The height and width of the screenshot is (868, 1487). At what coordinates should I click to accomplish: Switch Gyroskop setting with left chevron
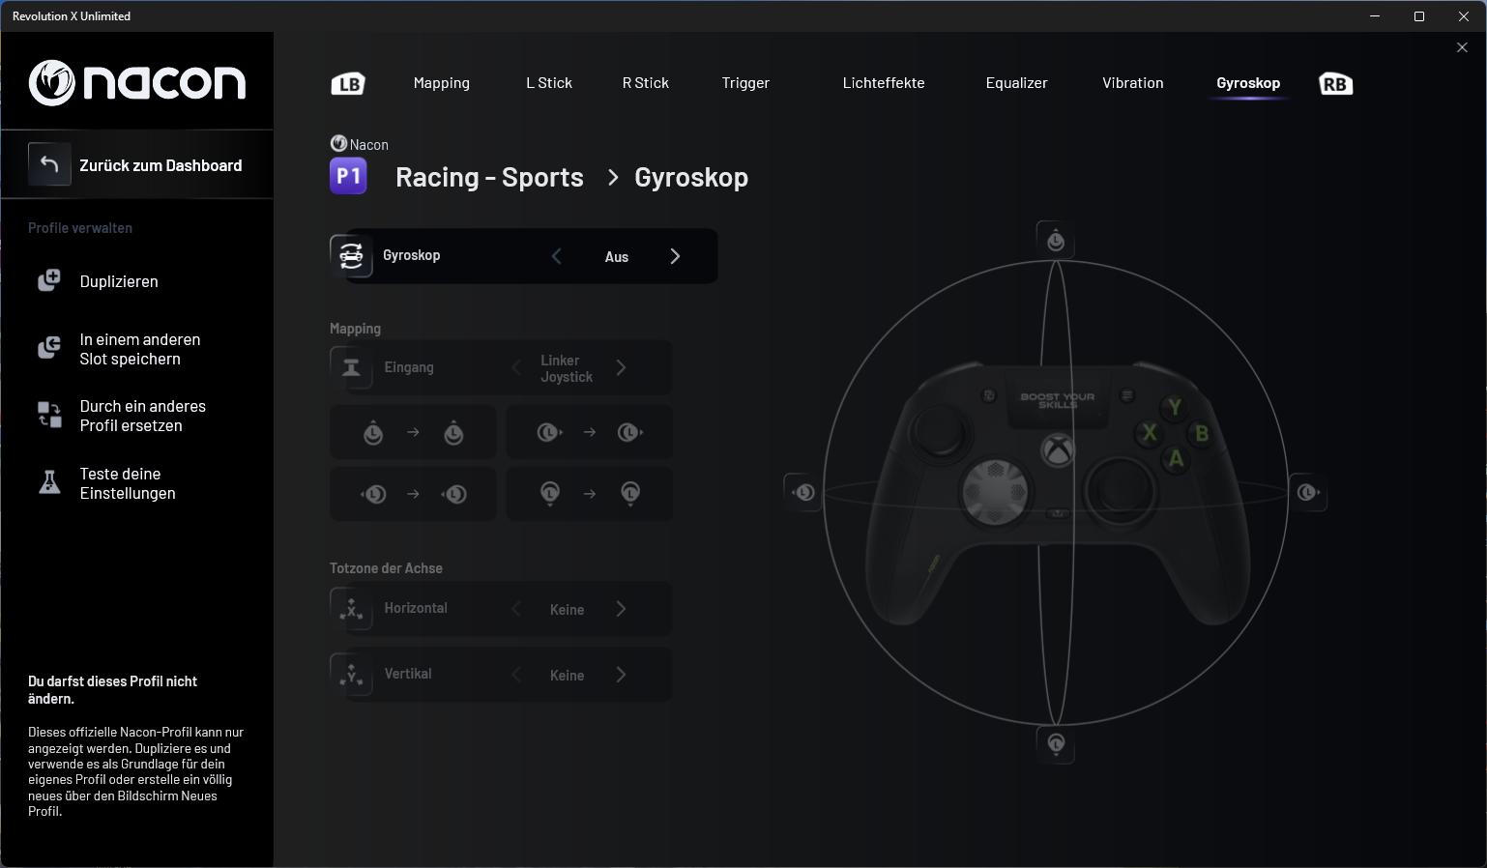click(556, 256)
